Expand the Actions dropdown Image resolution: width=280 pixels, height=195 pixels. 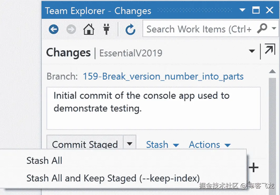coord(210,144)
